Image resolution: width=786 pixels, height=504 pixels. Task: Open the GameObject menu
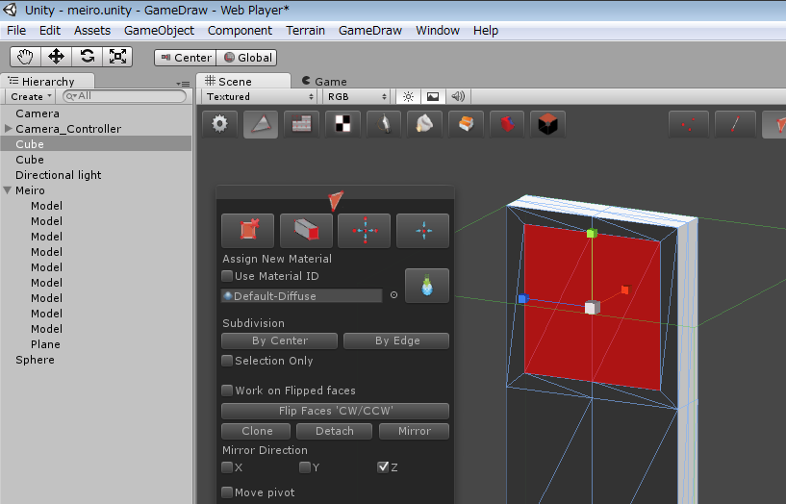click(x=159, y=31)
